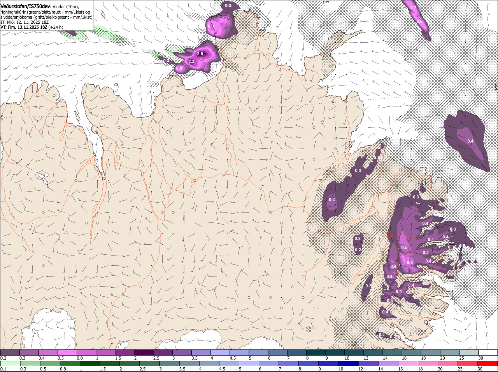The width and height of the screenshot is (498, 372).
Task: Choose the deep blue 10 swatch in the lower legend row
Action: 349,363
